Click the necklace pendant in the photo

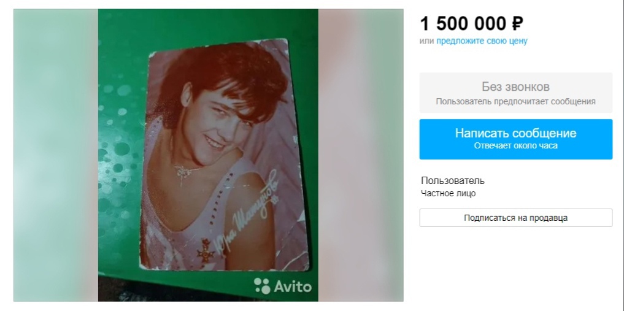(183, 174)
